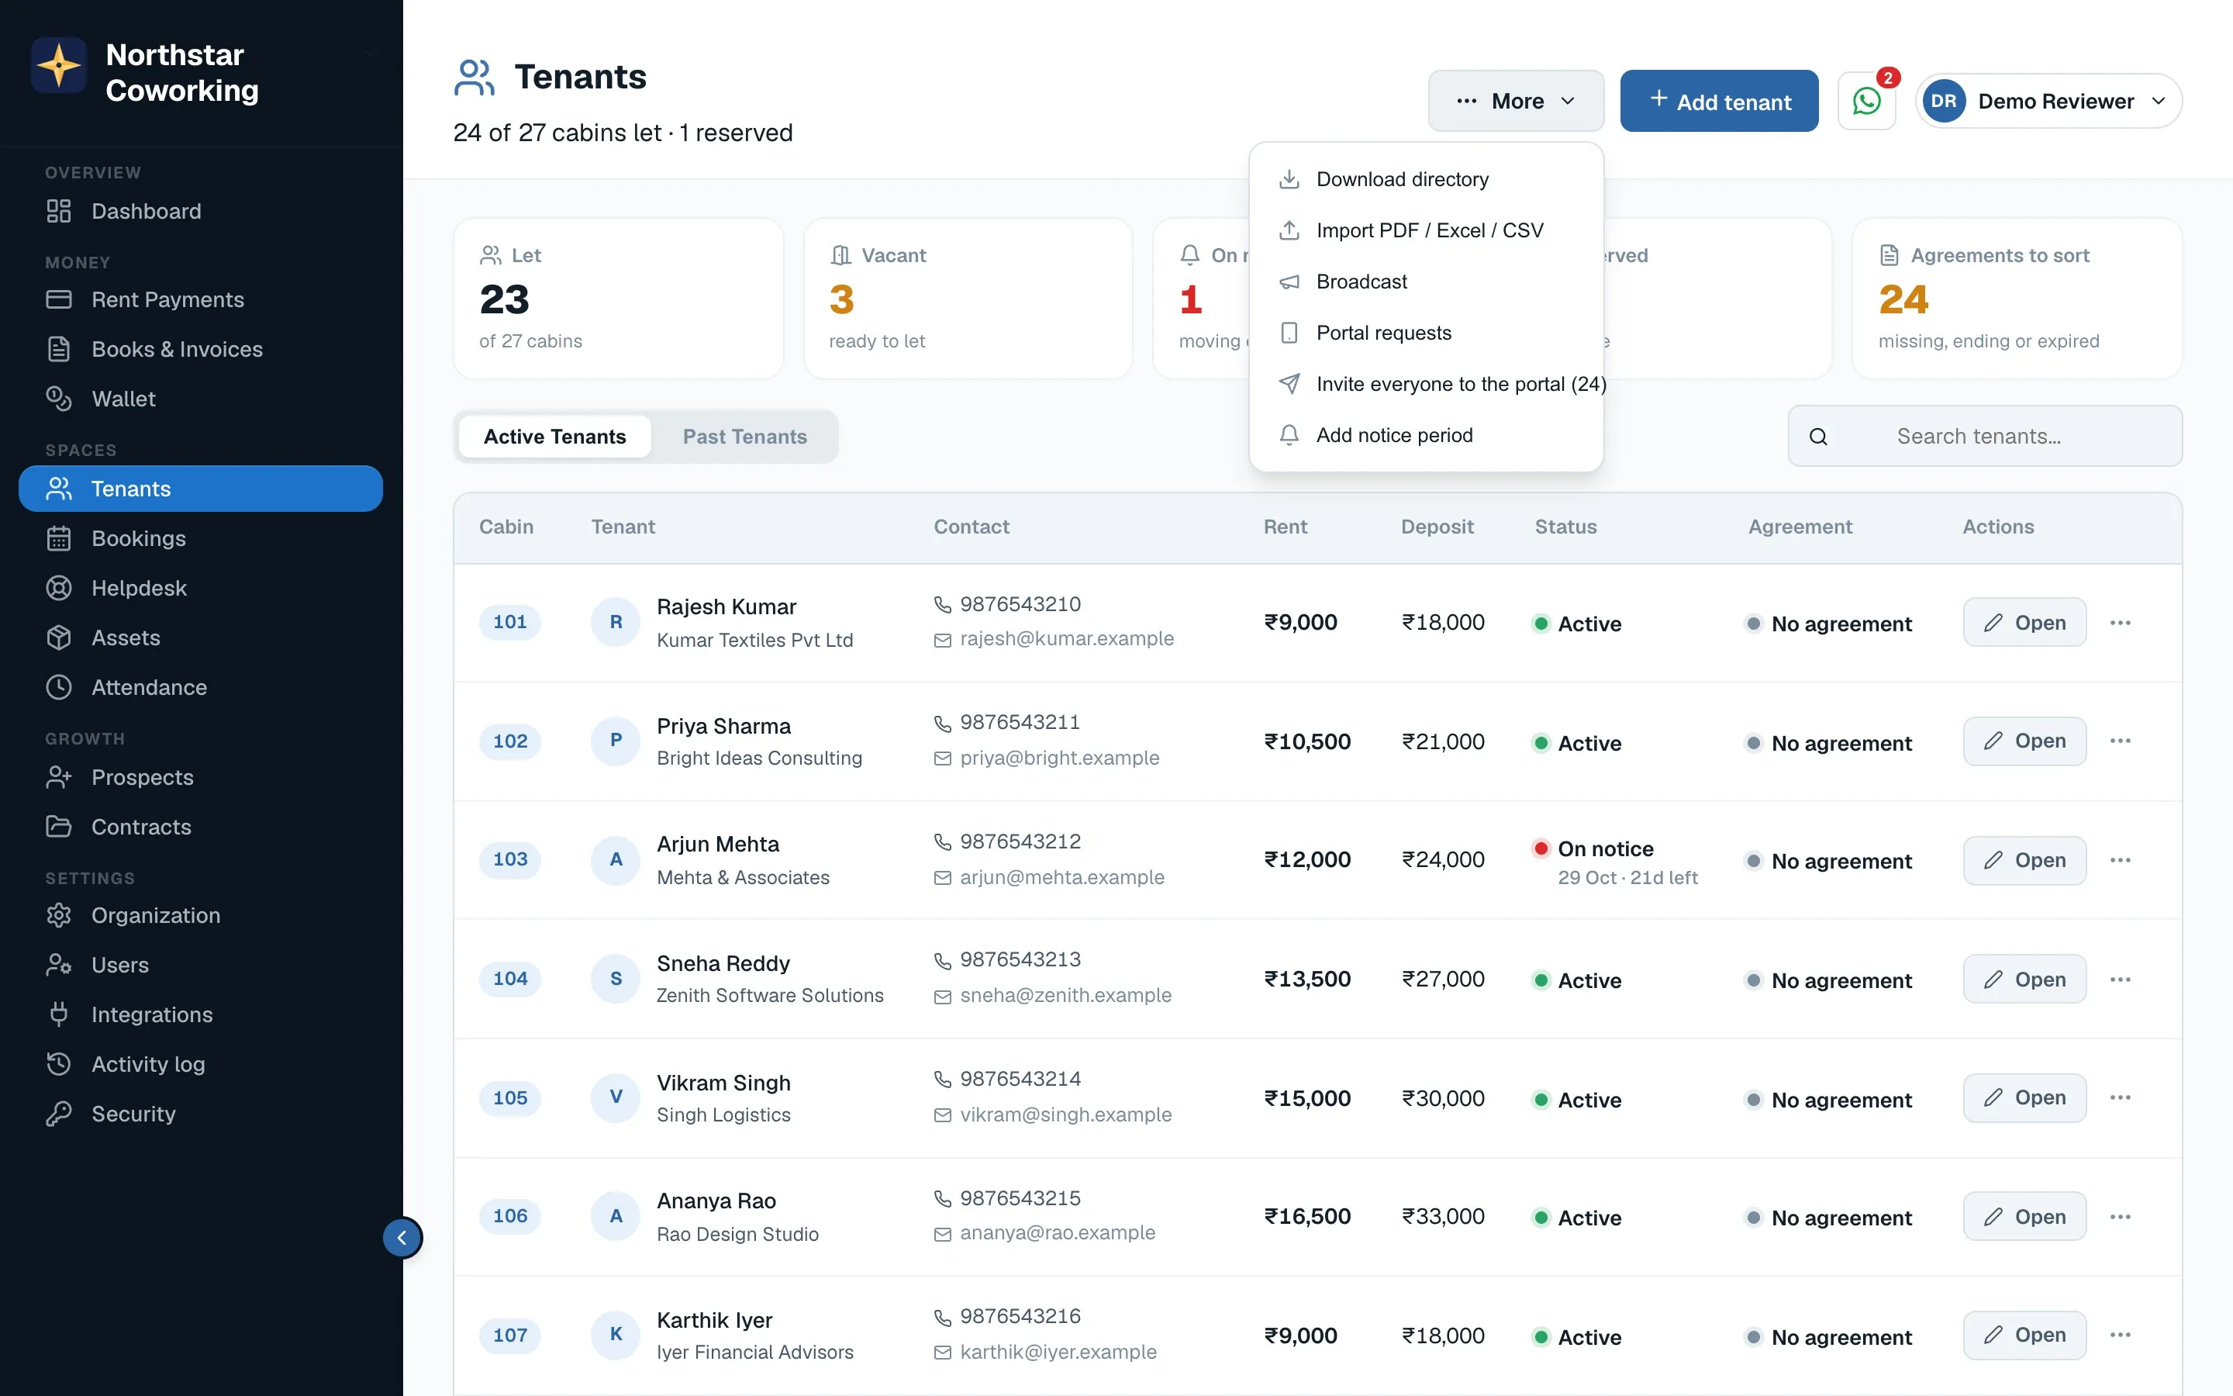Click the search magnifier icon
The width and height of the screenshot is (2233, 1396).
pos(1817,437)
